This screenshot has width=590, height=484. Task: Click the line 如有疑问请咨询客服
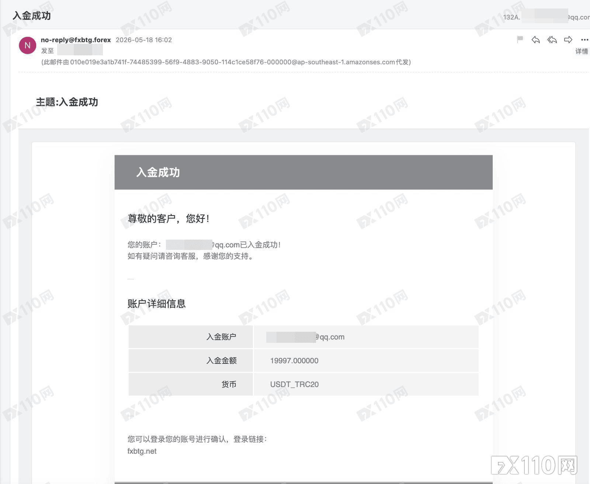point(190,256)
